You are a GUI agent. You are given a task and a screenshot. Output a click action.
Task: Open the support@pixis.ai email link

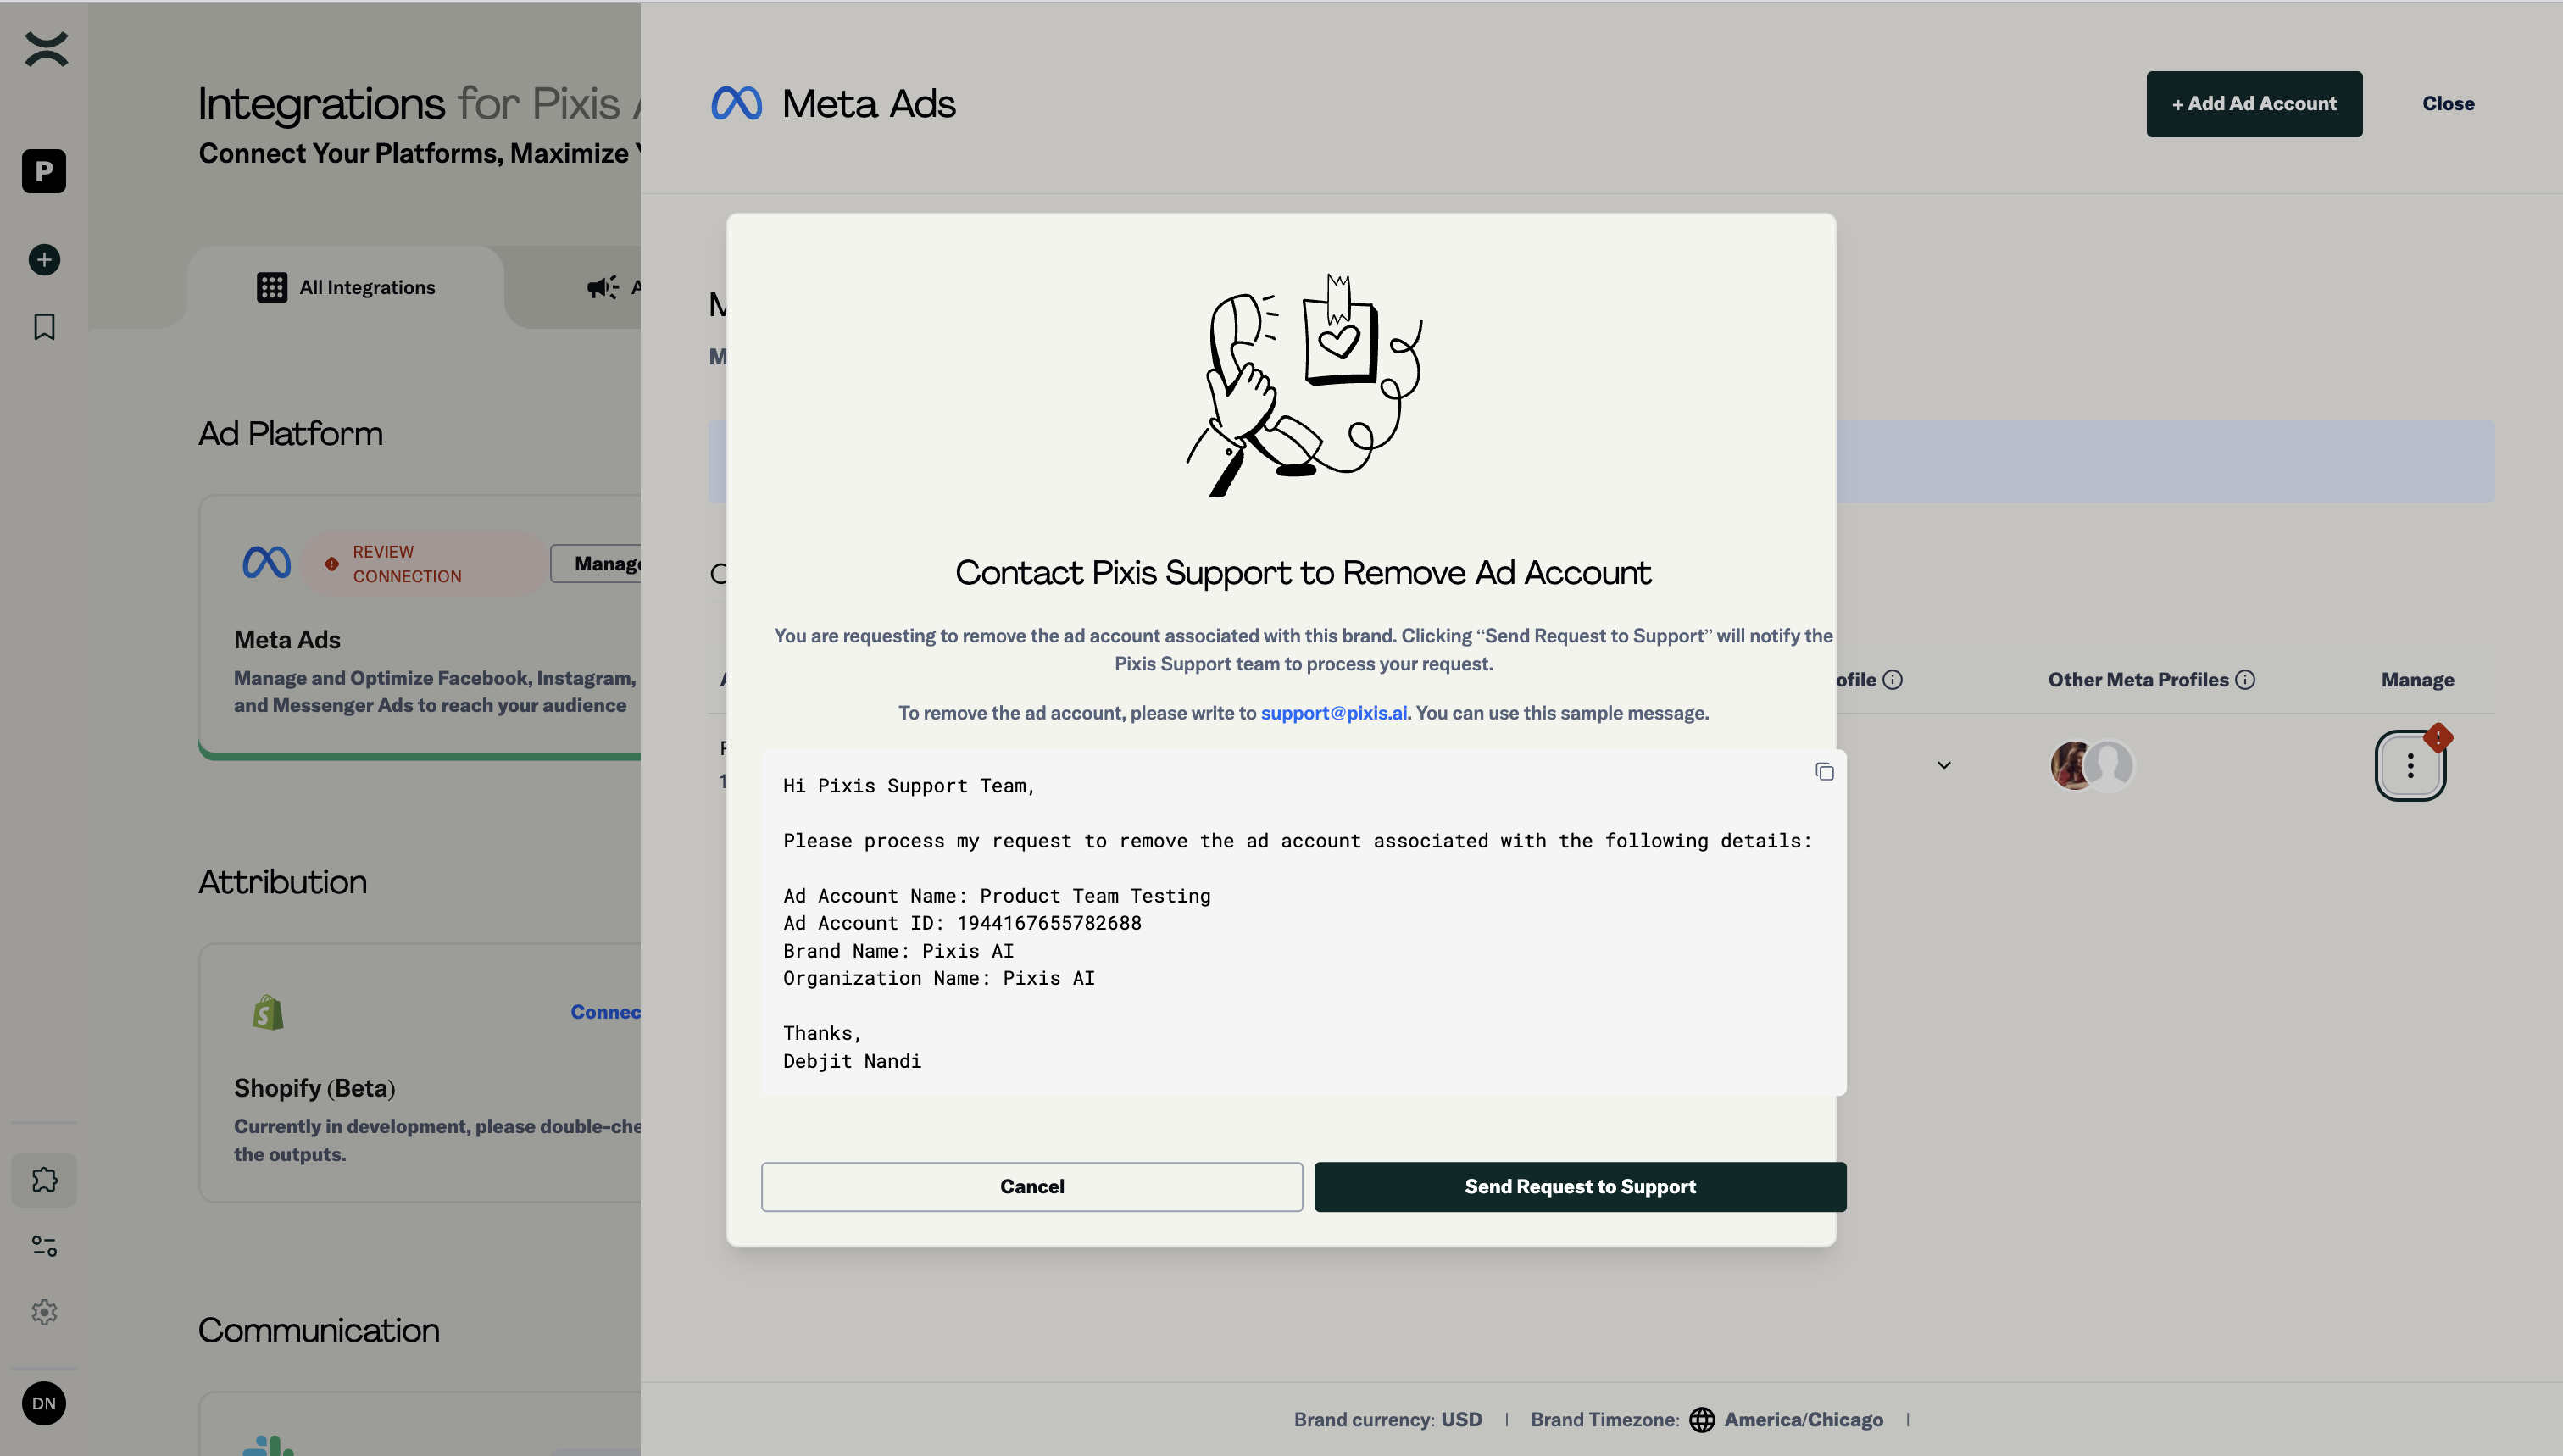click(1333, 713)
